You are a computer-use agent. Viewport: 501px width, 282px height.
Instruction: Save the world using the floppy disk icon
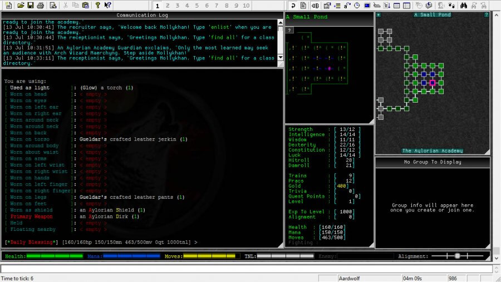pyautogui.click(x=30, y=5)
